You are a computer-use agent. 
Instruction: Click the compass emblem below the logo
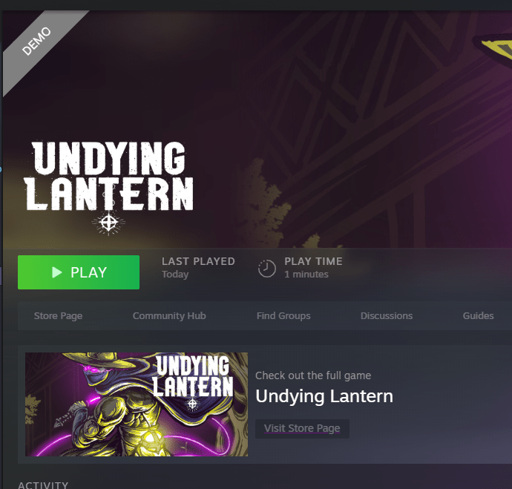[108, 223]
